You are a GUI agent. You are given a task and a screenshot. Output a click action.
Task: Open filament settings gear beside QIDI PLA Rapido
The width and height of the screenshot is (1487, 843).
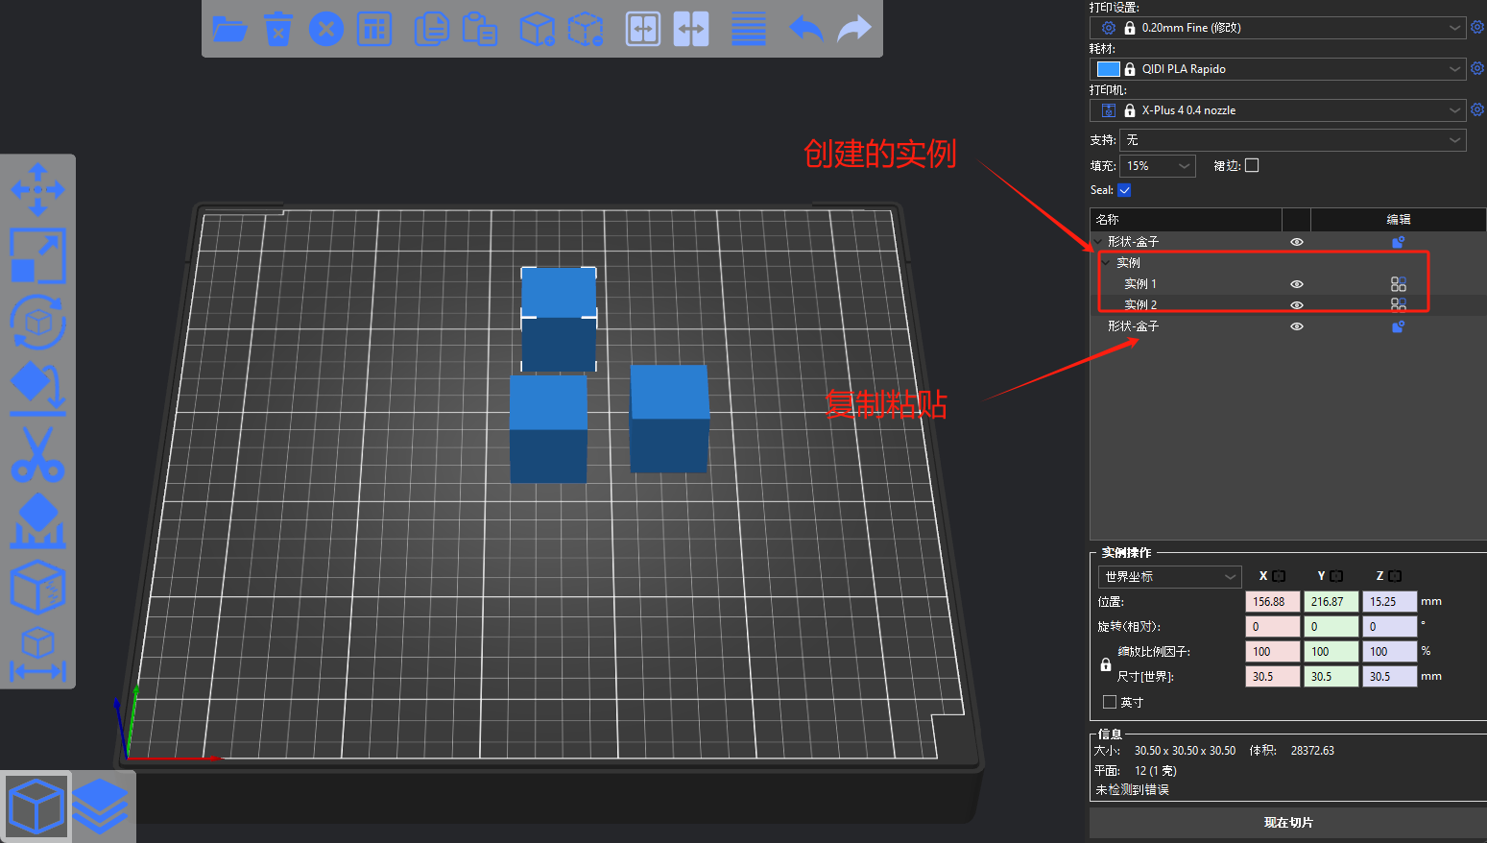(x=1477, y=68)
